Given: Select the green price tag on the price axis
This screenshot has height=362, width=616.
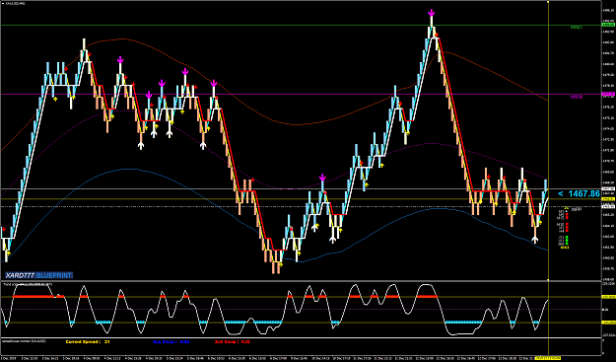Looking at the screenshot, I should [608, 25].
